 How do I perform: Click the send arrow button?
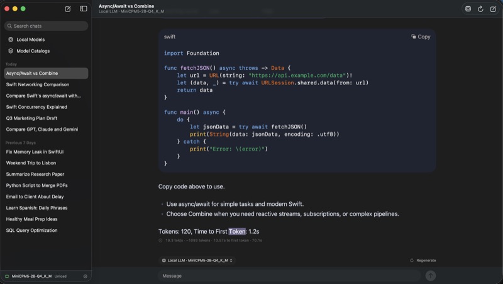coord(431,276)
